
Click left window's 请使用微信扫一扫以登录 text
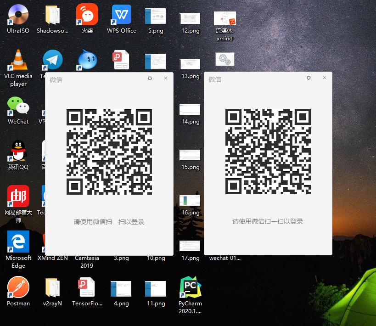pyautogui.click(x=109, y=222)
